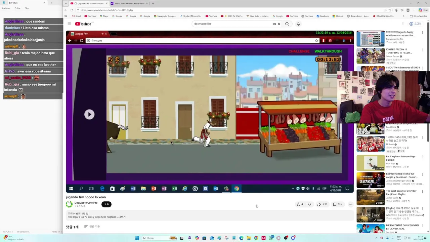Image resolution: width=430 pixels, height=242 pixels.
Task: Open the DocMasterLike Pro channel avatar
Action: click(x=69, y=204)
